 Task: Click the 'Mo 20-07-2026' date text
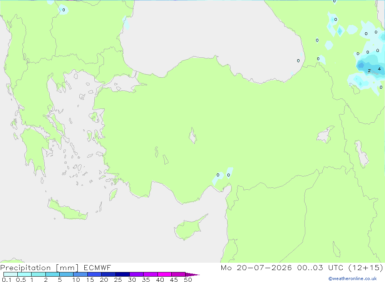pos(256,267)
